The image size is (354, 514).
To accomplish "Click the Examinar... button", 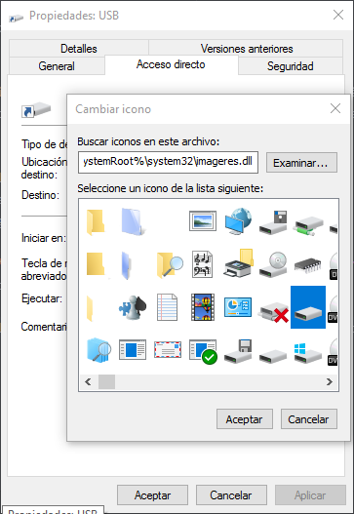I will pos(301,163).
